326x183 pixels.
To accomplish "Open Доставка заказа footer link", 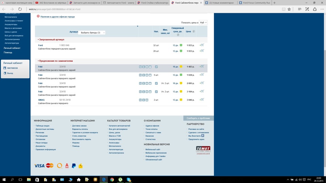I will (79, 126).
